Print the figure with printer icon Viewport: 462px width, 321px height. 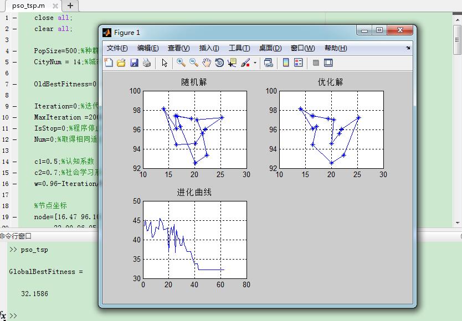coord(147,63)
